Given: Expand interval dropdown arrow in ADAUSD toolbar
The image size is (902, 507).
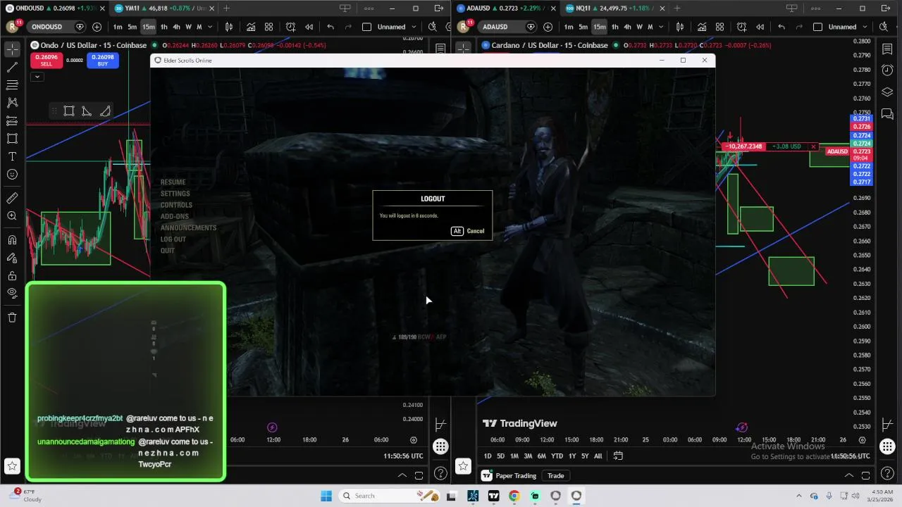Looking at the screenshot, I should point(661,27).
